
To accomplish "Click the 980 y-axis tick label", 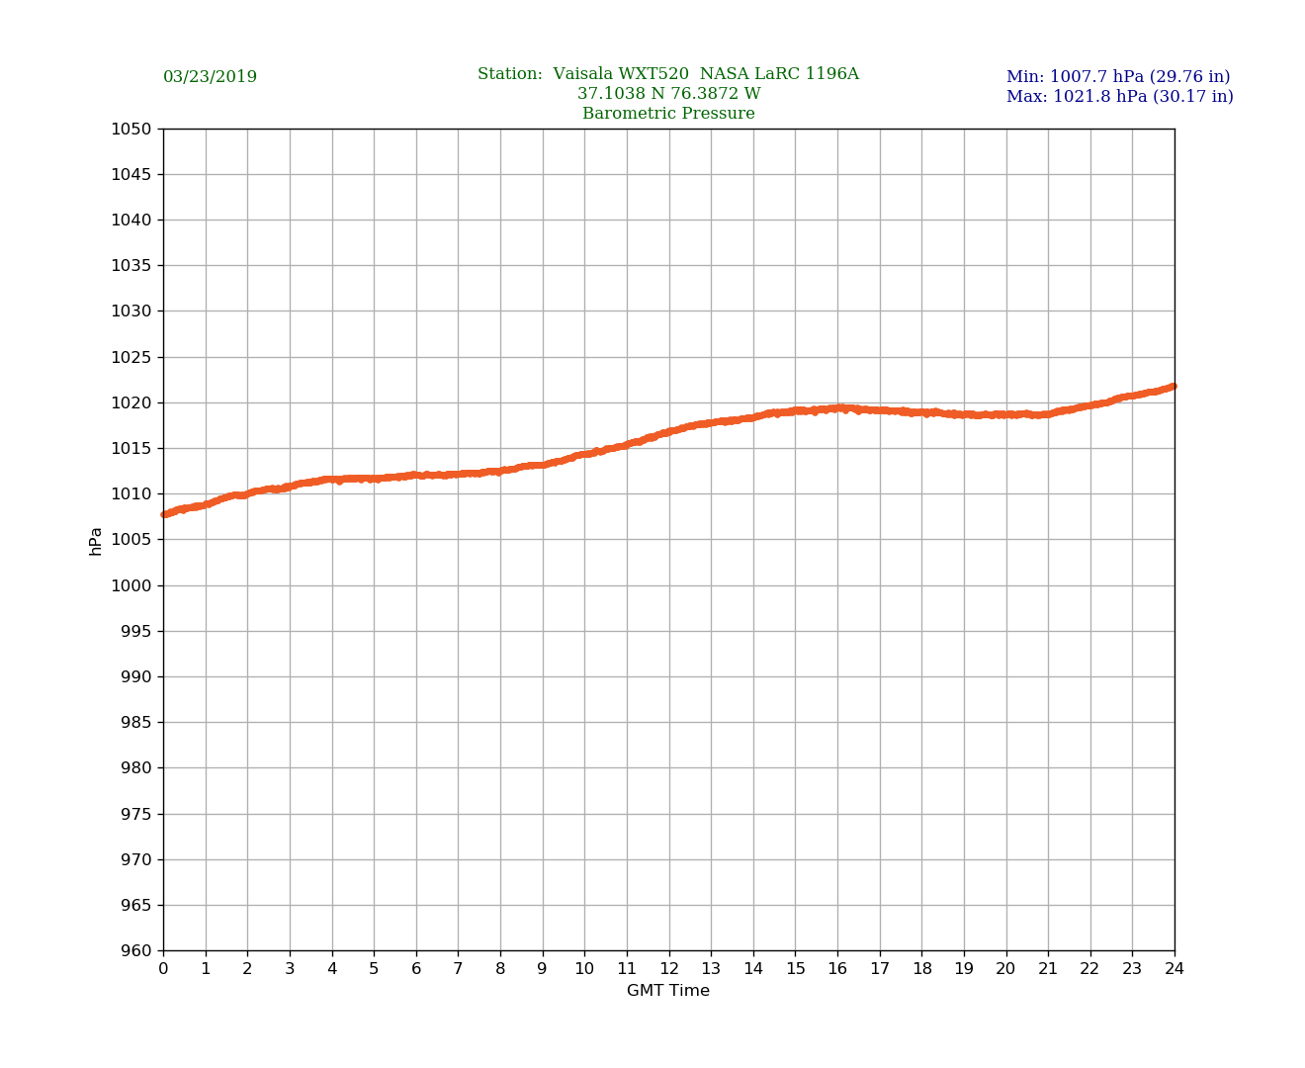I will (135, 768).
